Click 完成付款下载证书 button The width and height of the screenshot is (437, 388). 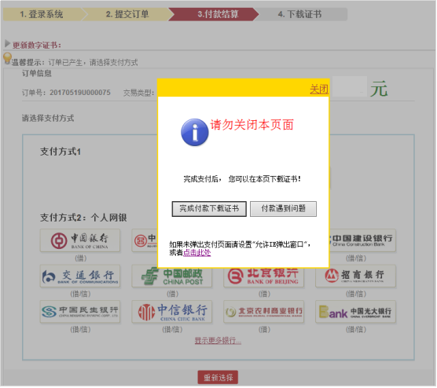point(209,209)
